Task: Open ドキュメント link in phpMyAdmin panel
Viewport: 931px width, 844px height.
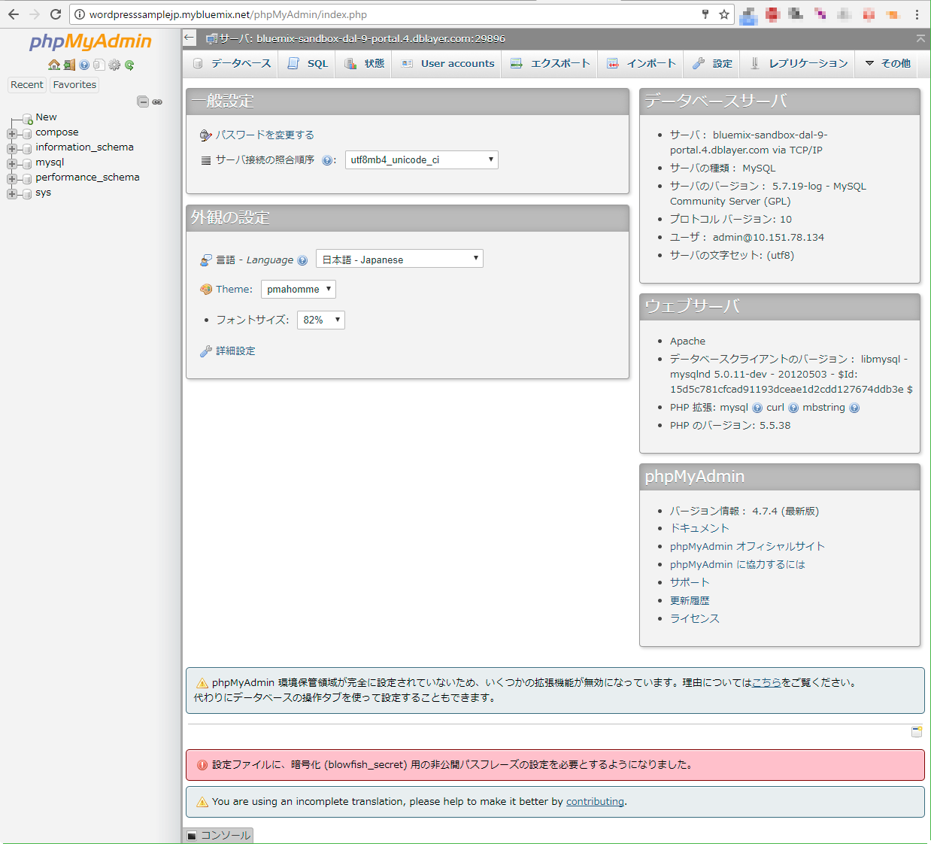Action: tap(699, 529)
